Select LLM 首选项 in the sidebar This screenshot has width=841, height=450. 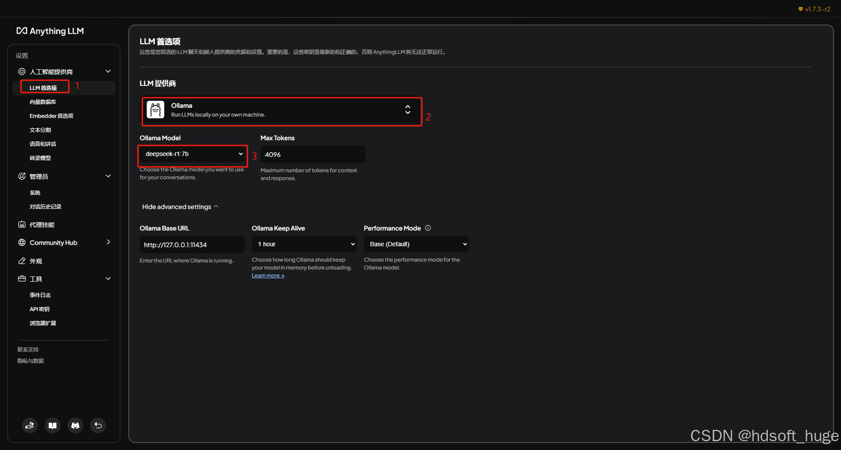64,88
